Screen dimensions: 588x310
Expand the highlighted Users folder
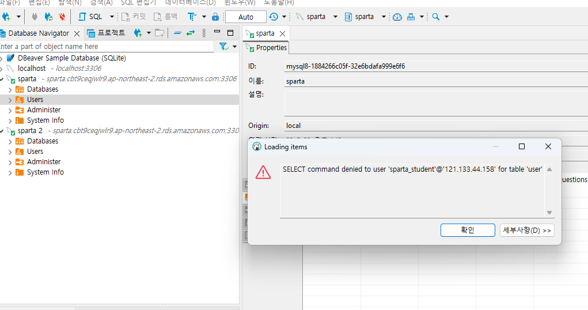click(x=10, y=100)
